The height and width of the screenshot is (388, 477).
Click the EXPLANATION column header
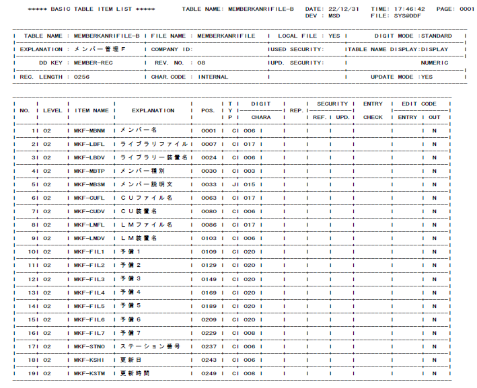(153, 110)
